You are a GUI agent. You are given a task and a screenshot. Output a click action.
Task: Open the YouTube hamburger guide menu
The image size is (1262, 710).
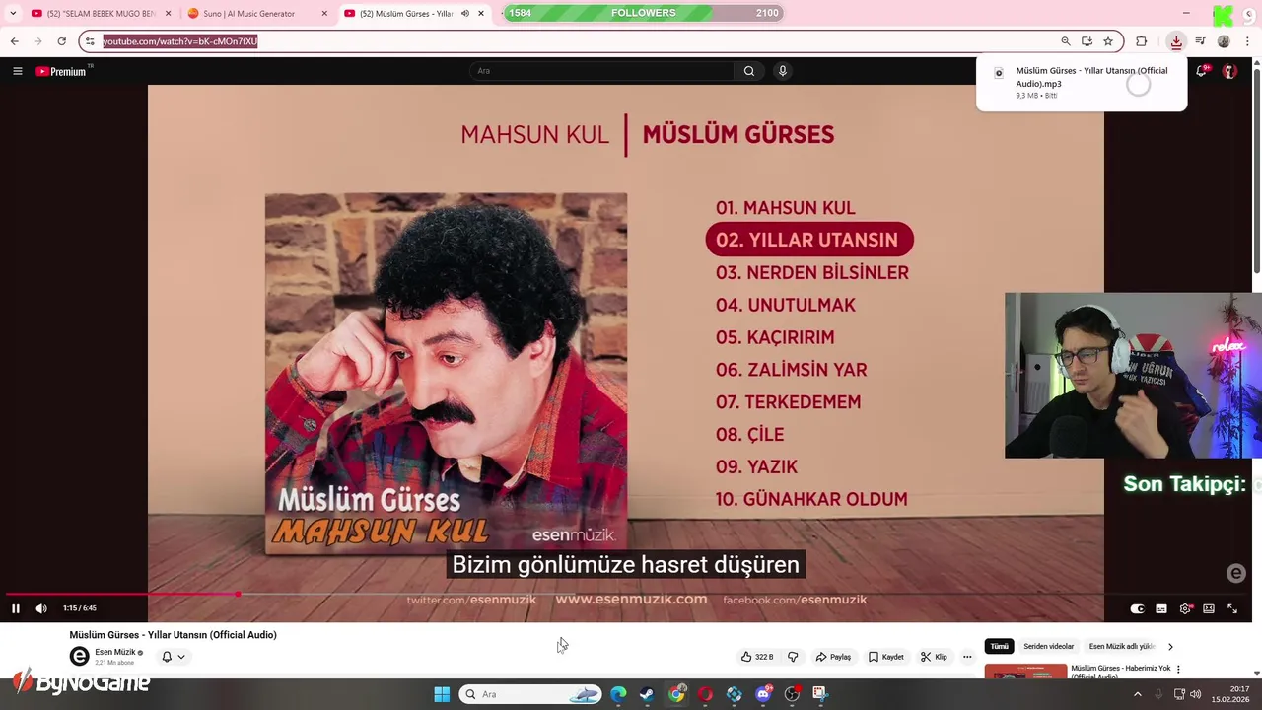(17, 71)
